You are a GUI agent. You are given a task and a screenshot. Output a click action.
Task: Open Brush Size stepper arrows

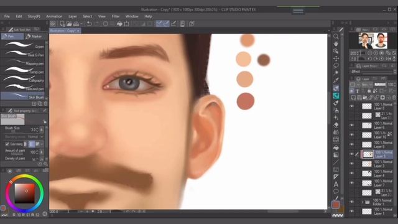coord(37,130)
